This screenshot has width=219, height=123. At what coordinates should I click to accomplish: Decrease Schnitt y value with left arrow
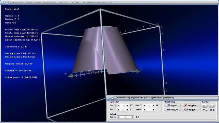coord(119,117)
